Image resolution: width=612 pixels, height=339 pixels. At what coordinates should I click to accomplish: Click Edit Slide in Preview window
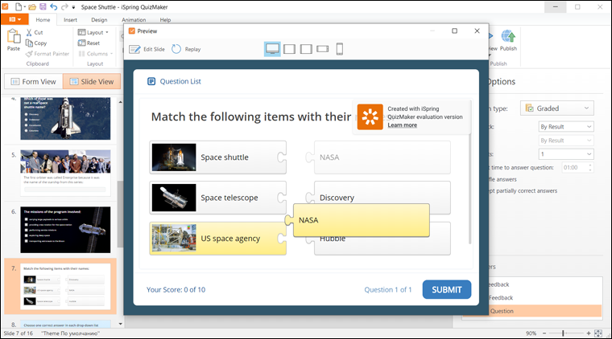click(147, 49)
